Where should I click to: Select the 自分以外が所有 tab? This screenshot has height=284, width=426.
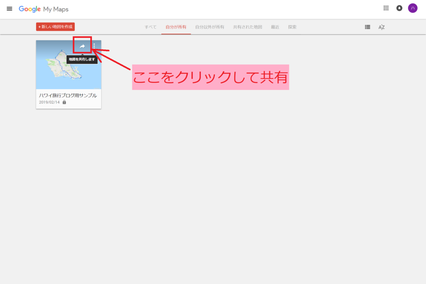point(210,27)
